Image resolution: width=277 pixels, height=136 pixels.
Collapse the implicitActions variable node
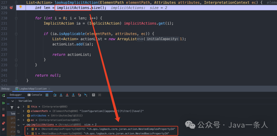coord(24,125)
